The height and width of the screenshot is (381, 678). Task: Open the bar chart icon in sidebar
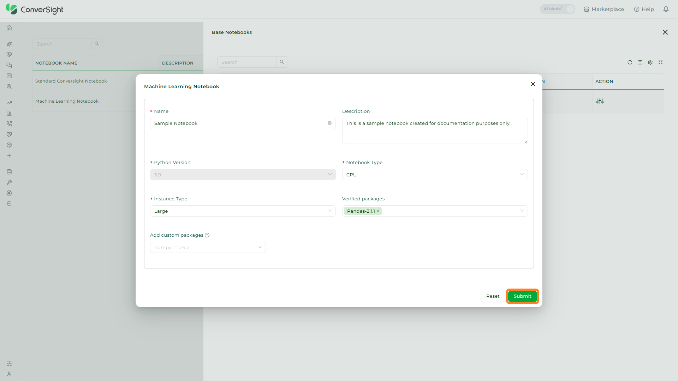coord(9,113)
